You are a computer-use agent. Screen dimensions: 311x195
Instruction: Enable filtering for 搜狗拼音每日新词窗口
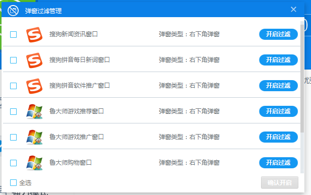[x=278, y=60]
